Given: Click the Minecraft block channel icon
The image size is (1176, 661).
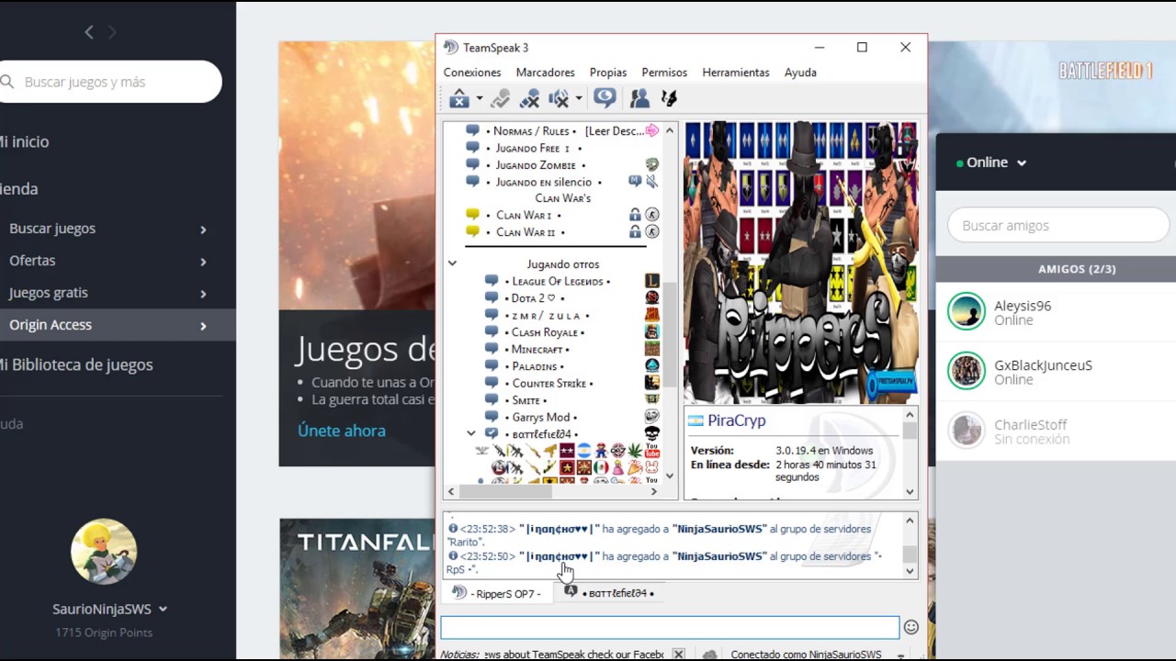Looking at the screenshot, I should point(651,349).
